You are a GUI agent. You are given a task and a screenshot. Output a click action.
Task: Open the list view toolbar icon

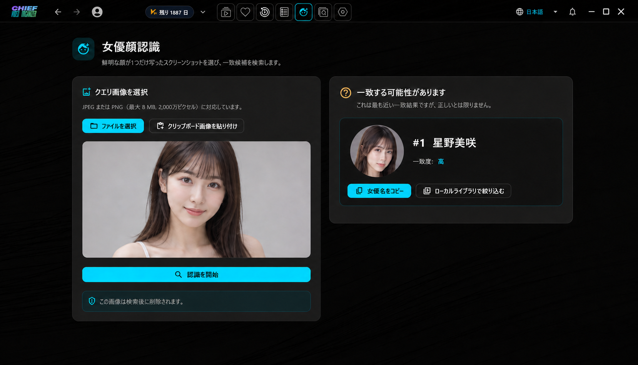pos(284,12)
